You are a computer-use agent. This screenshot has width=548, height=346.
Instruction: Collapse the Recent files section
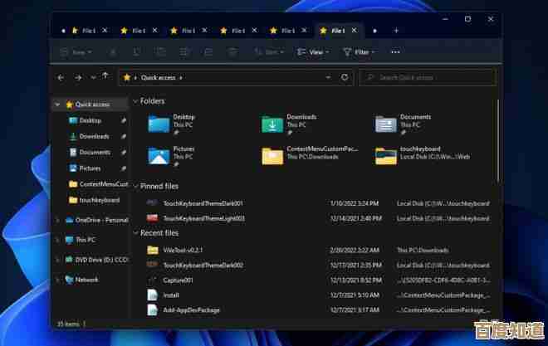coord(135,234)
